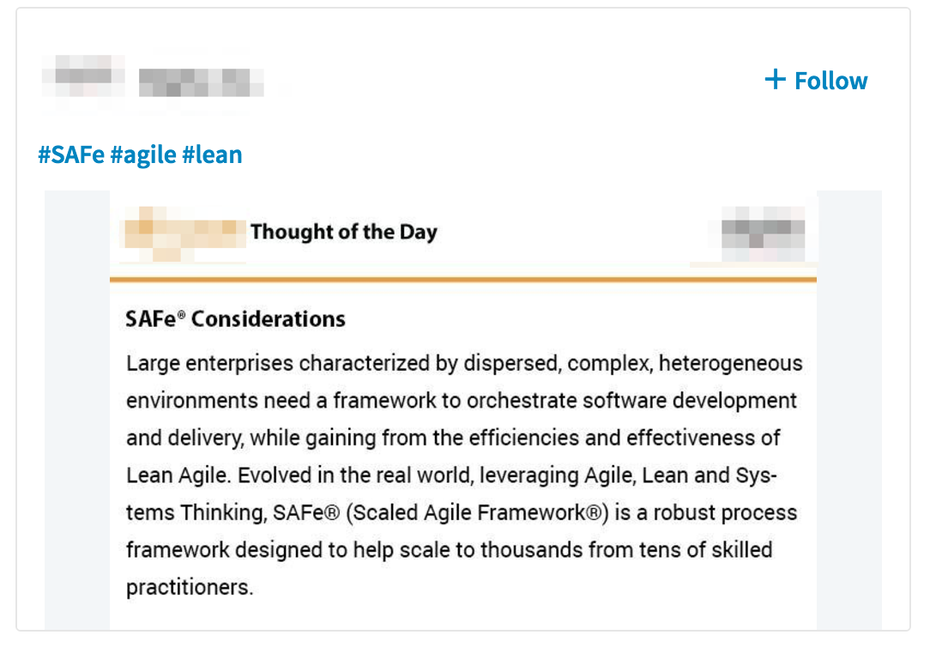Open the #lean hashtag link

pos(212,155)
